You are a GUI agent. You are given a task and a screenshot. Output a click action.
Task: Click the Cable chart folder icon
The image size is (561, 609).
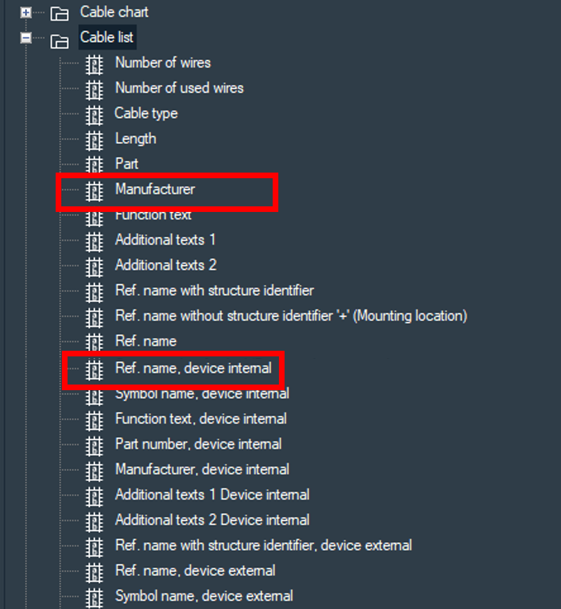[59, 14]
